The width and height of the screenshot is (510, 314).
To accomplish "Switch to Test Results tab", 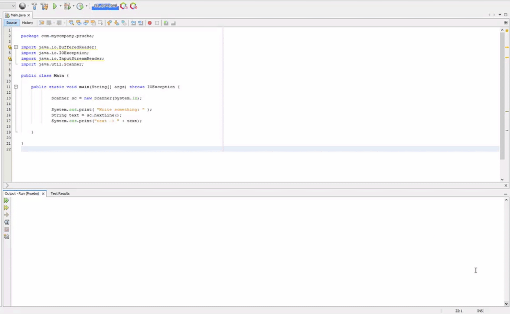I will 60,193.
